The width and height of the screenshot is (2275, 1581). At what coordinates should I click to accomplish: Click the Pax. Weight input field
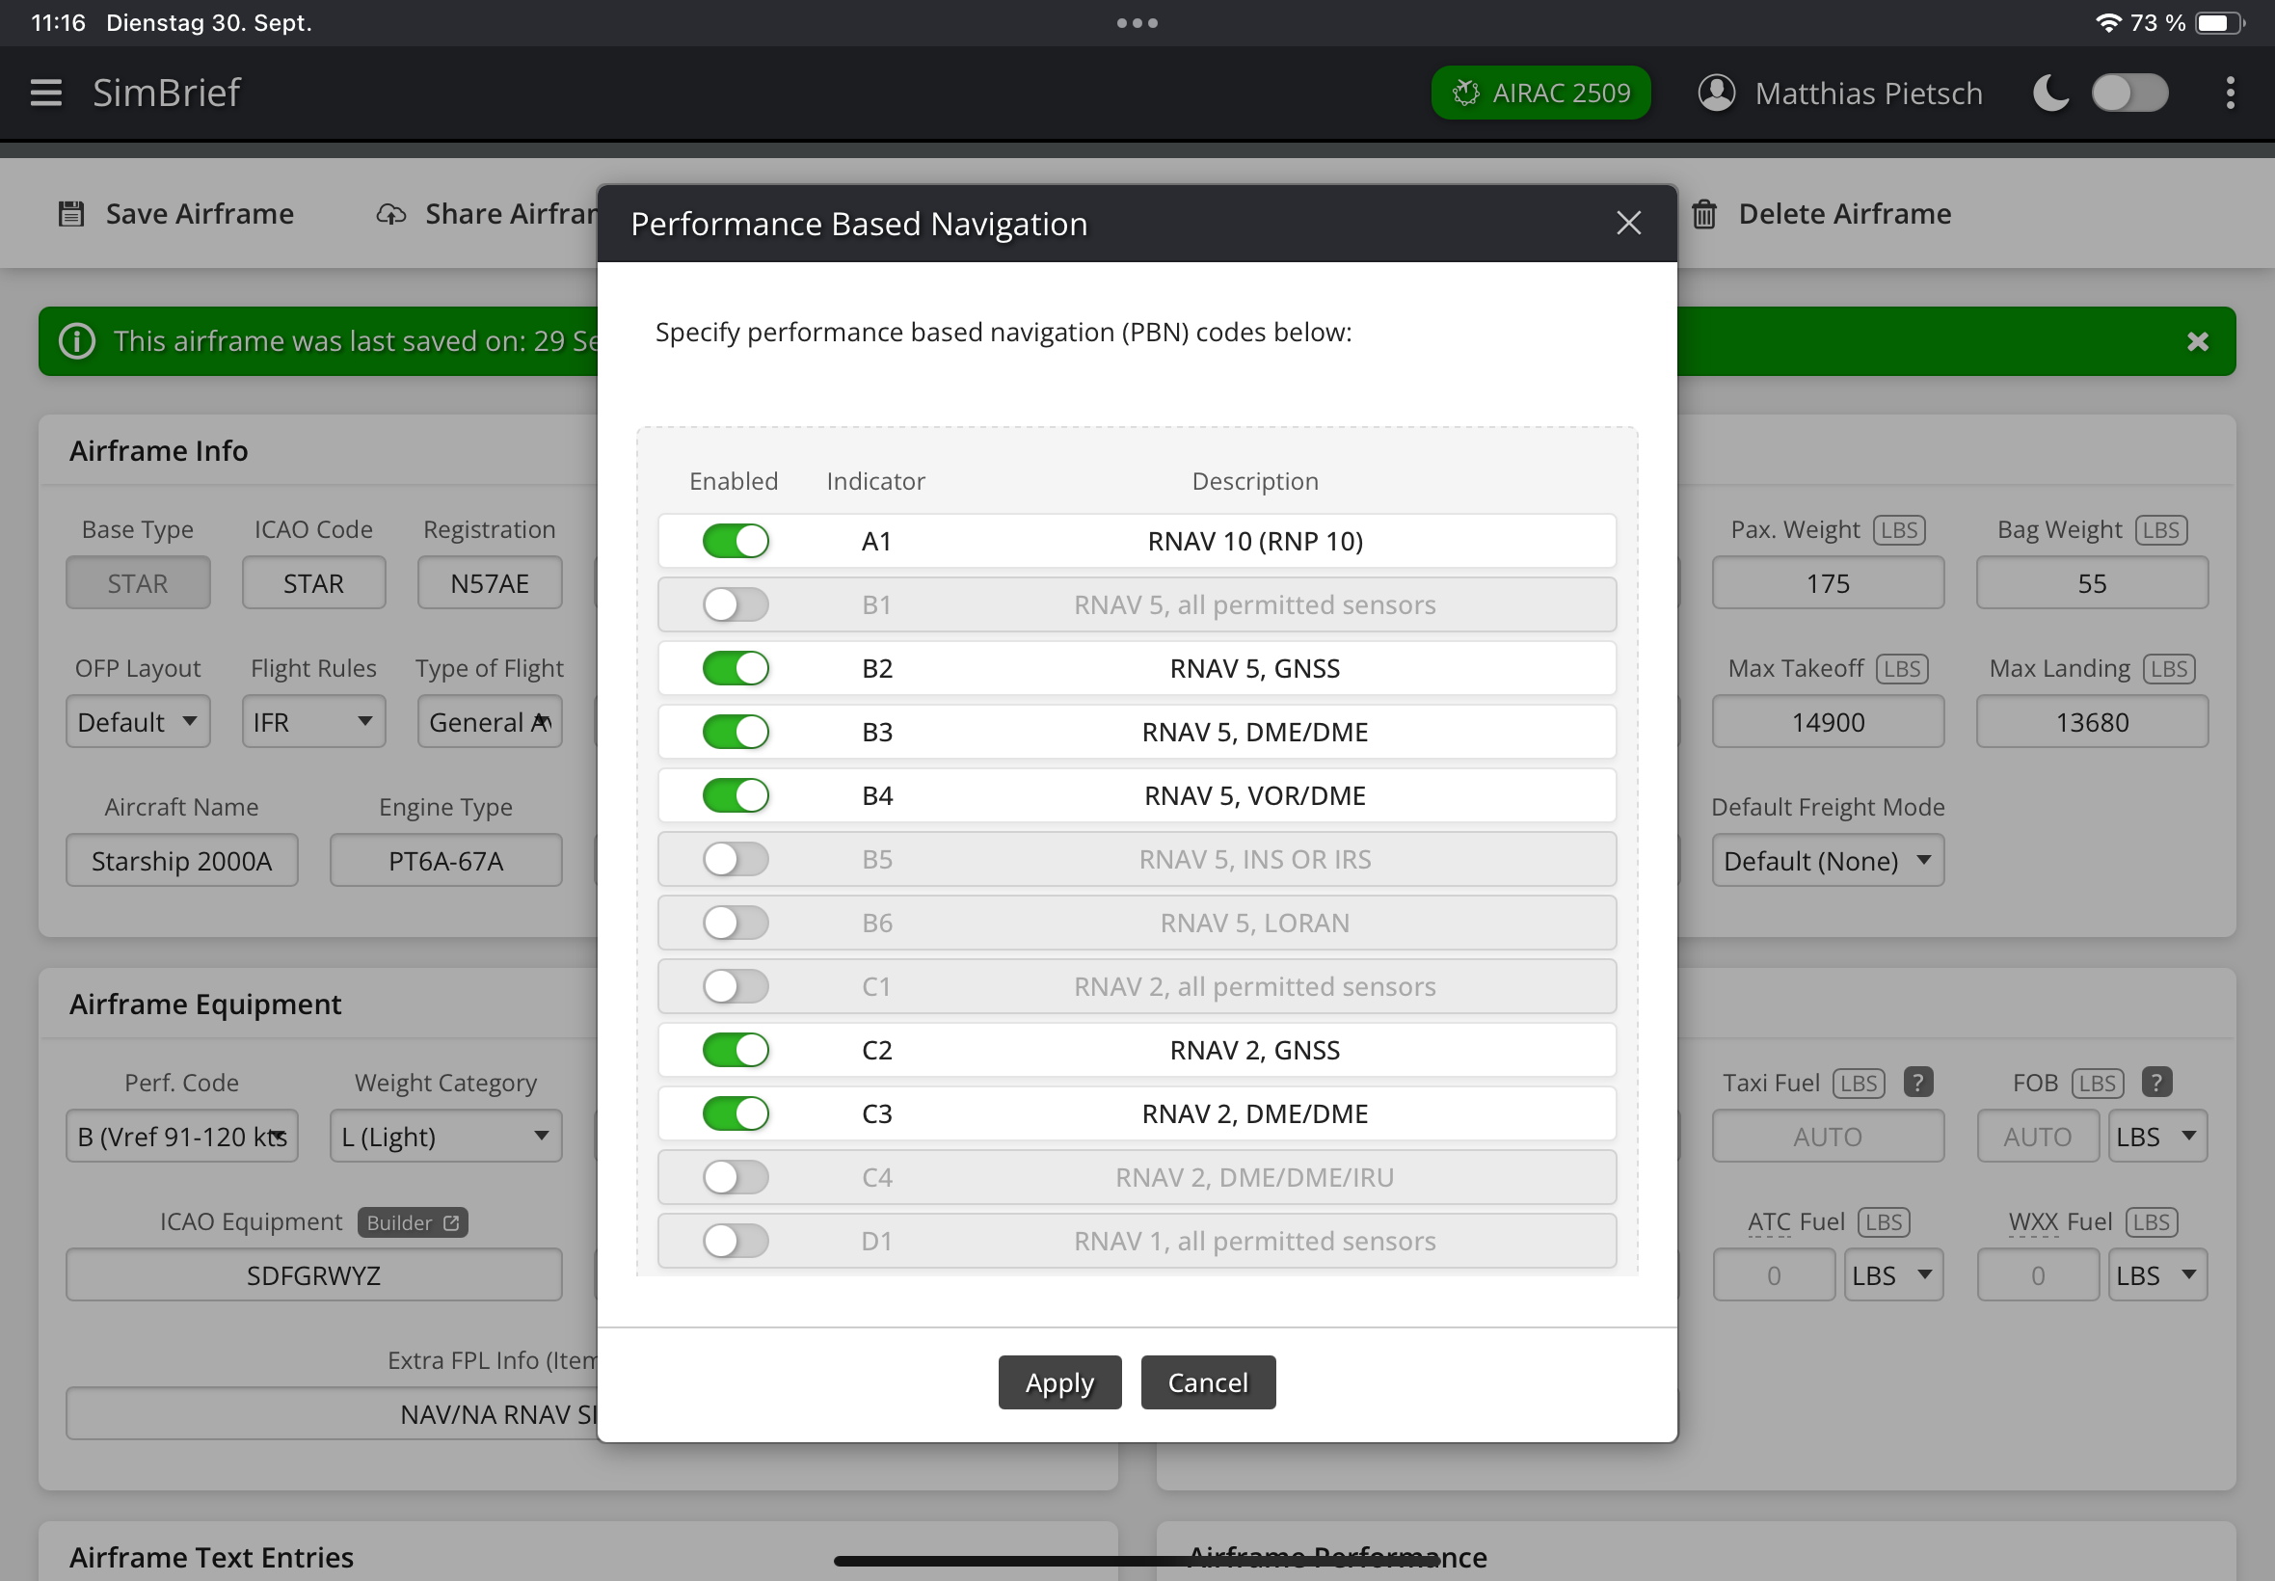pyautogui.click(x=1827, y=583)
